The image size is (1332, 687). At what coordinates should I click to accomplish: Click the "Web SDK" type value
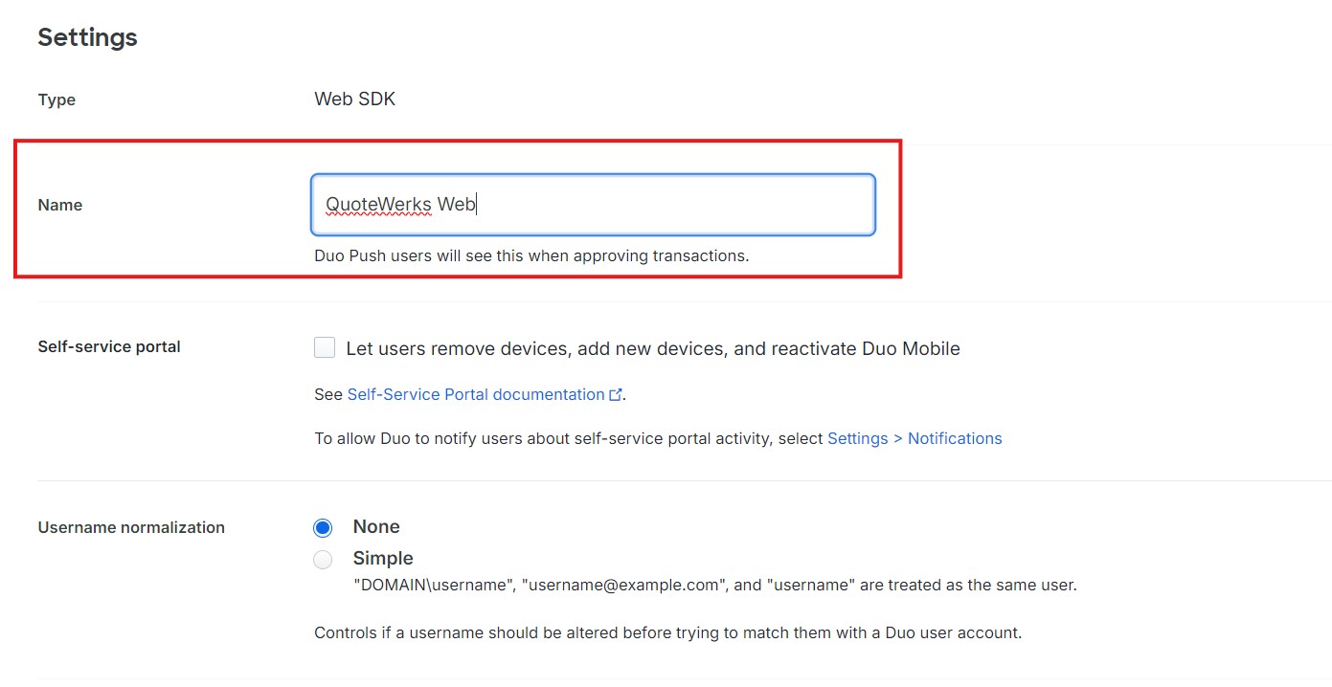[x=354, y=100]
